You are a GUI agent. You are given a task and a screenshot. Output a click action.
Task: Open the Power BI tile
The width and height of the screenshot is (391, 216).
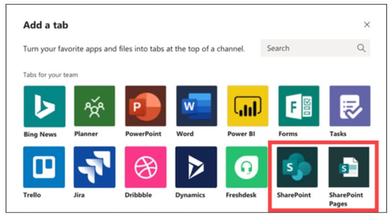point(248,106)
